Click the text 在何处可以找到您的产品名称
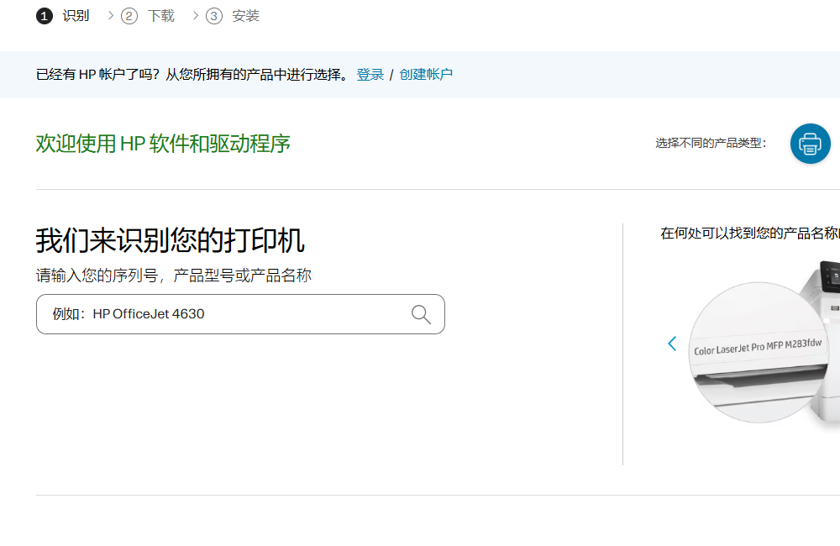Screen dimensions: 840x546 [750, 233]
